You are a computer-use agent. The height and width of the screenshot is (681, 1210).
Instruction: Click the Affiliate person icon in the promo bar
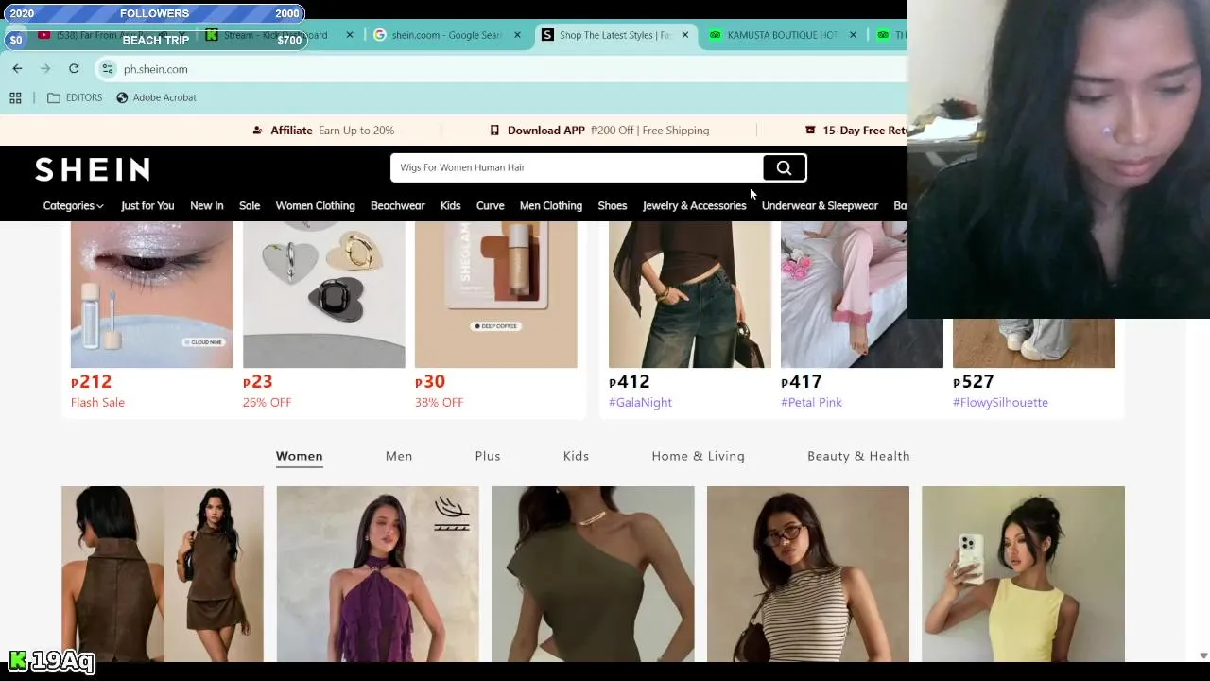coord(258,131)
